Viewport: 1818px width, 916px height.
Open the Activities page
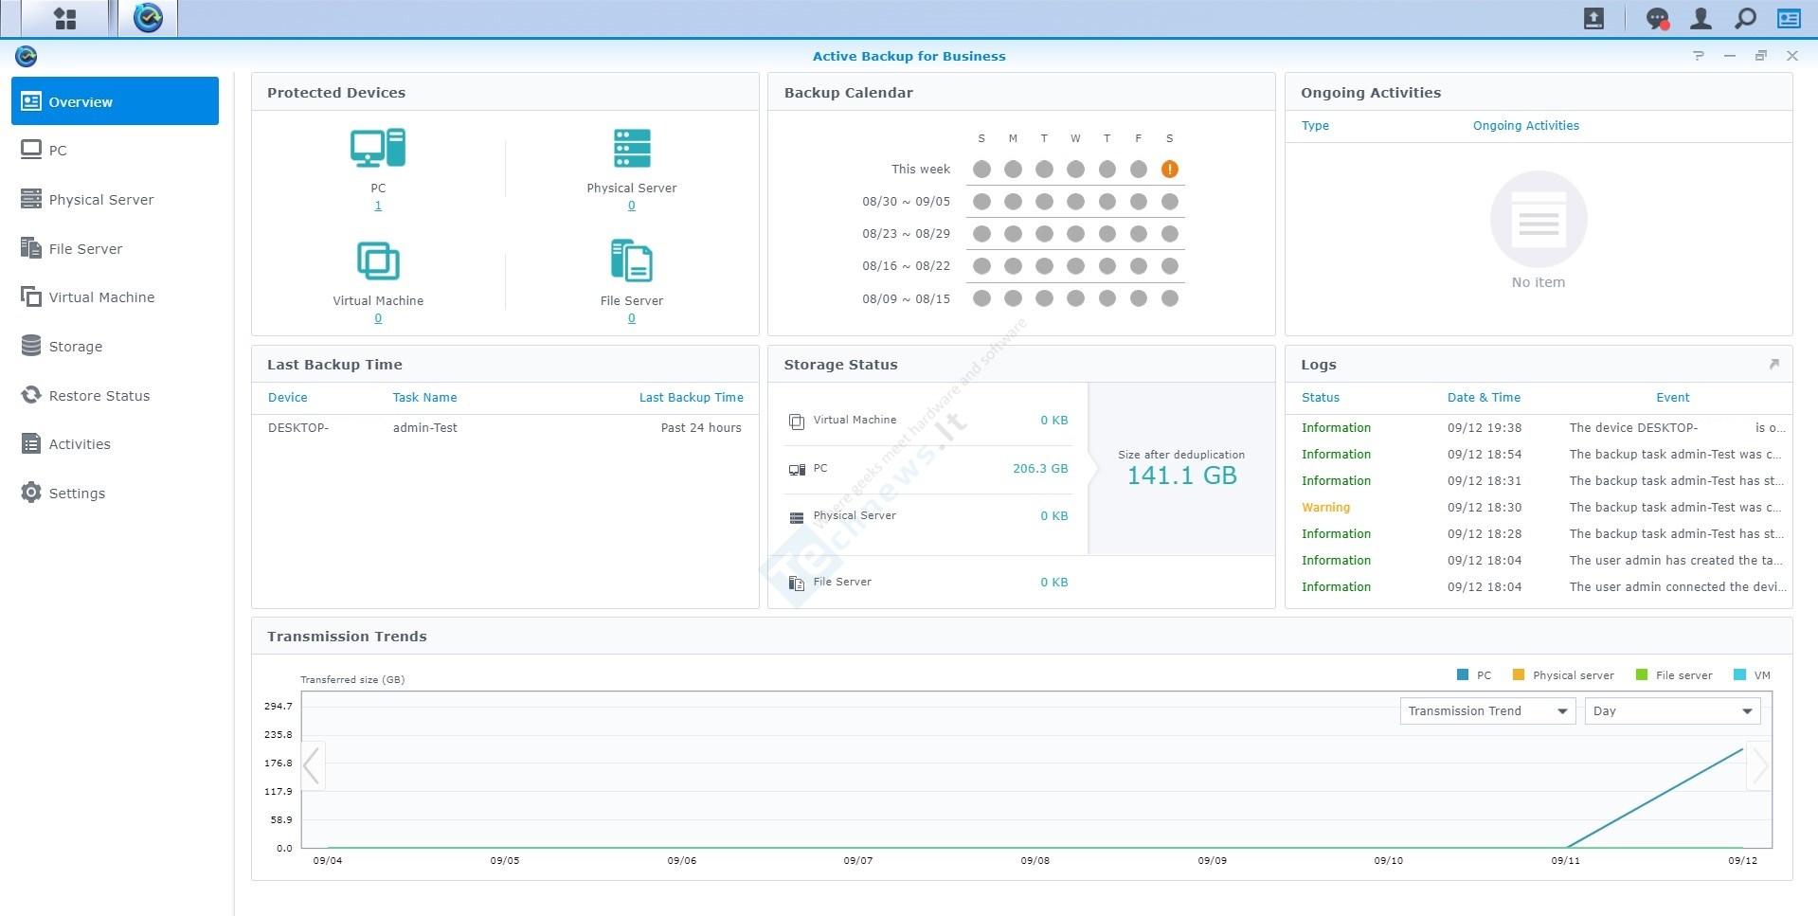[x=115, y=443]
